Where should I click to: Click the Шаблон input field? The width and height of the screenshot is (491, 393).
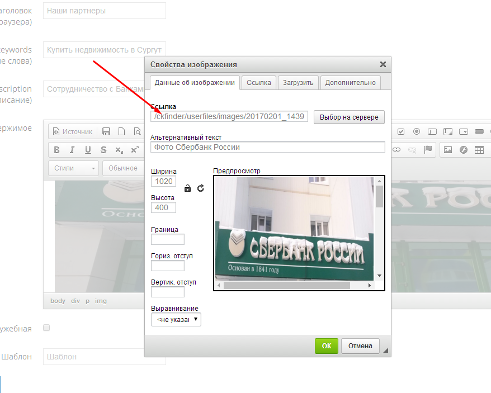tap(93, 357)
